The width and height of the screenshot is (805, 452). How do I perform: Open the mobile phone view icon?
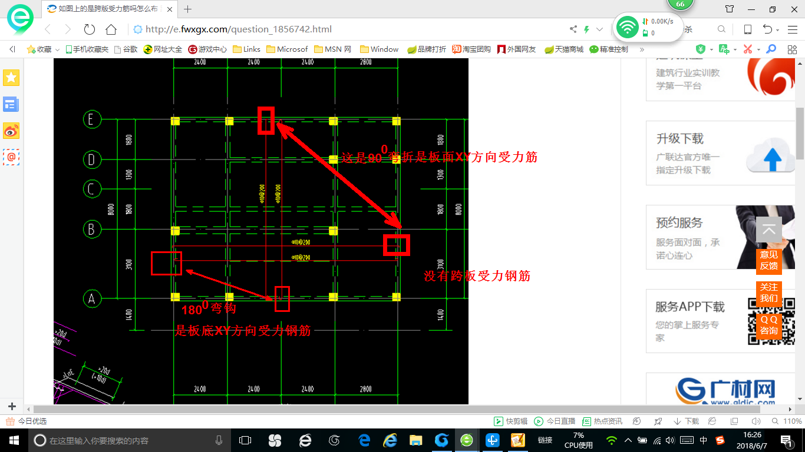747,29
